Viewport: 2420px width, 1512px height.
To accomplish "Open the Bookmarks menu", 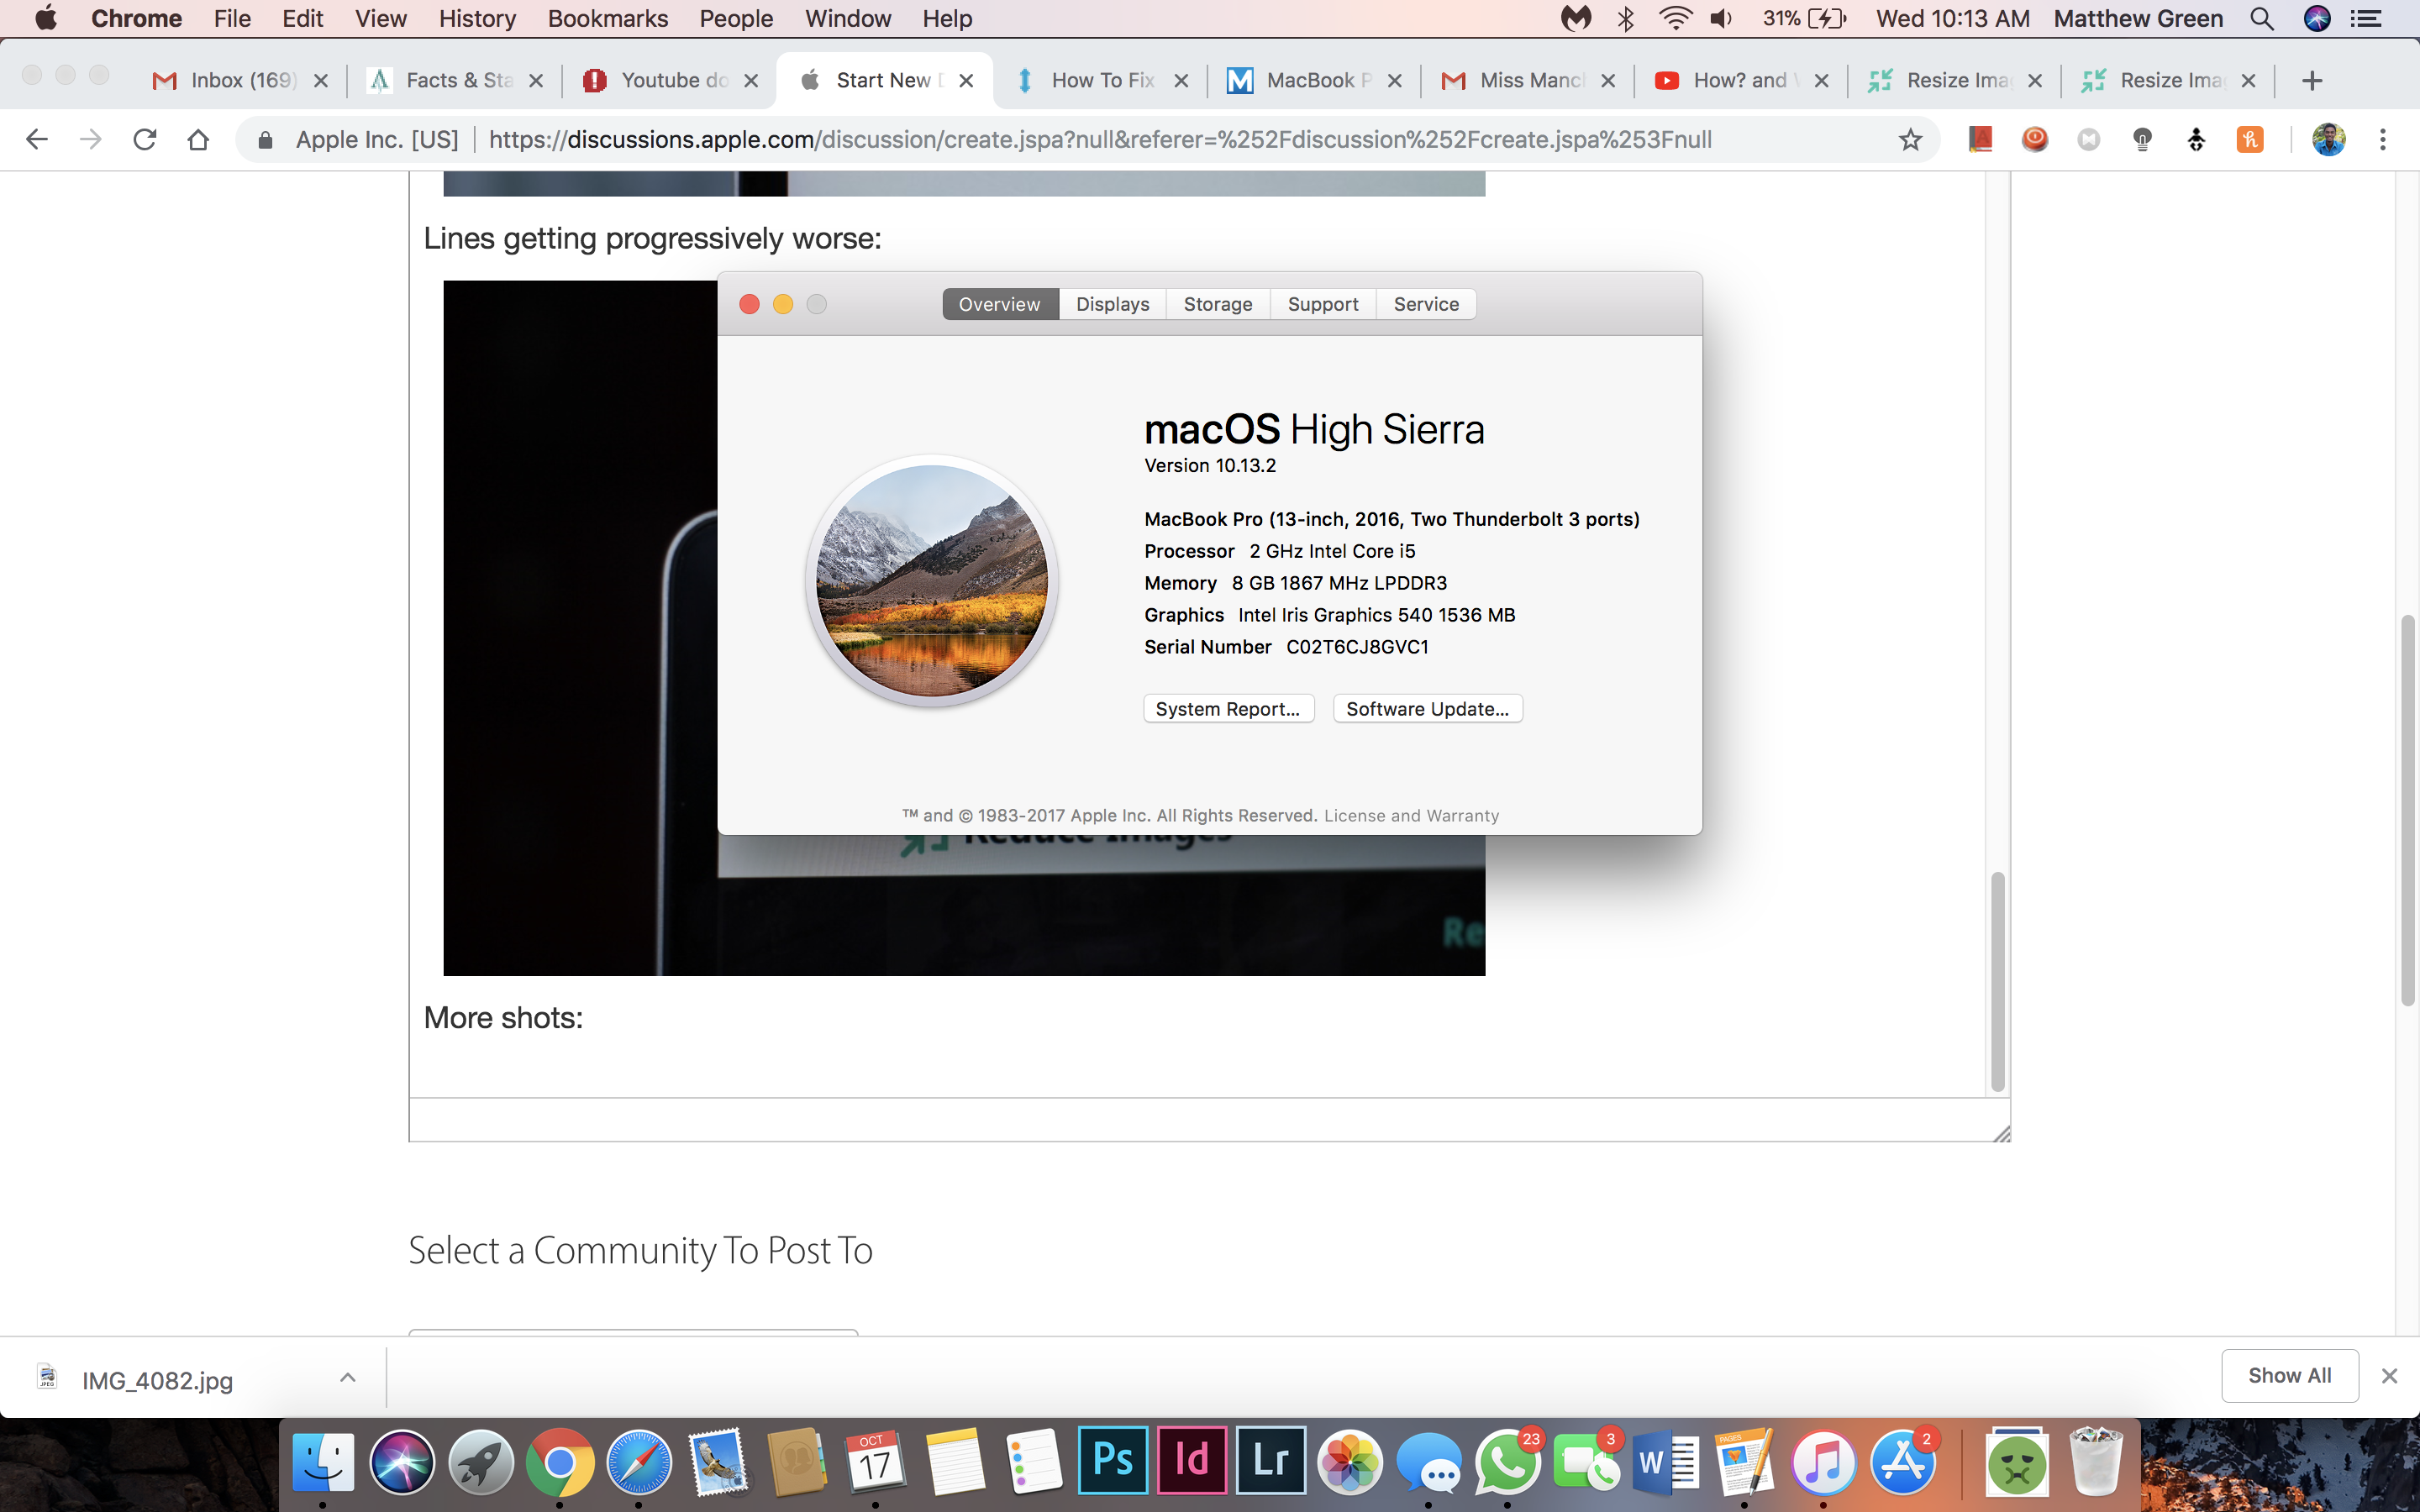I will pos(607,19).
